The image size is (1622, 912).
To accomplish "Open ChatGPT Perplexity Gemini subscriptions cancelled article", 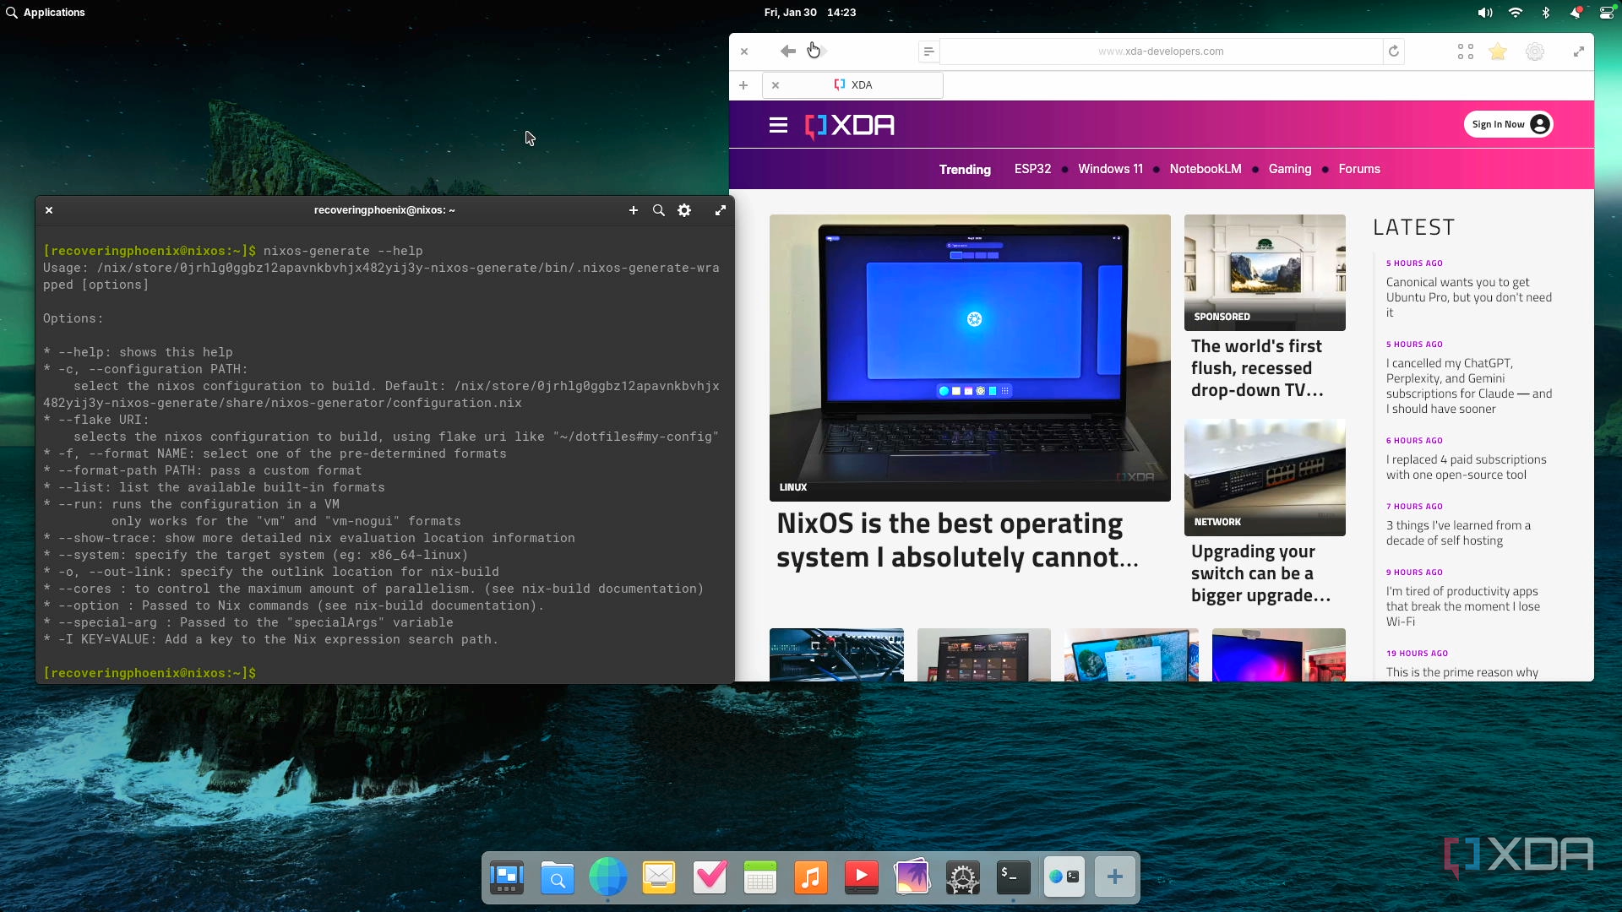I will pyautogui.click(x=1468, y=386).
